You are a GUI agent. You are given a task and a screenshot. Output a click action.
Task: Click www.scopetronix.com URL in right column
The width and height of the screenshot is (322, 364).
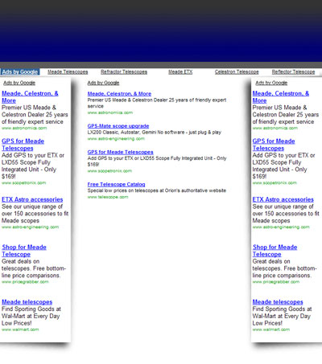pyautogui.click(x=275, y=183)
